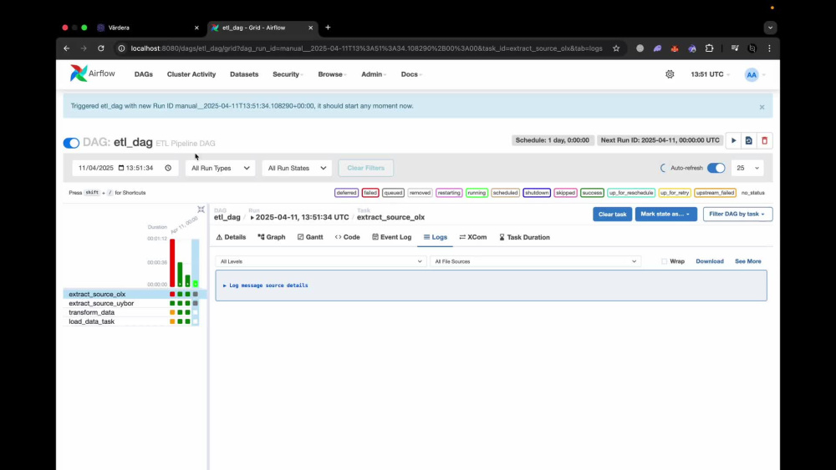Bookmark page with the star icon
This screenshot has width=836, height=470.
pyautogui.click(x=616, y=48)
